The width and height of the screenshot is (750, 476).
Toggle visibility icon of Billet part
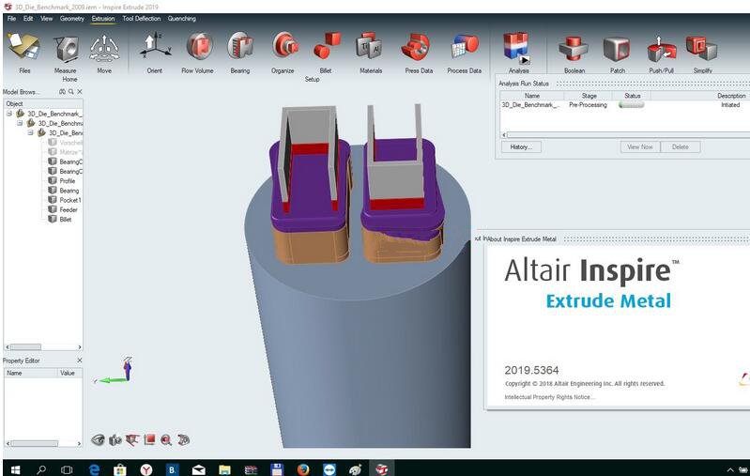[53, 219]
